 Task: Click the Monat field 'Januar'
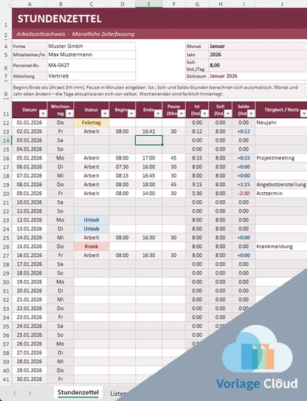[258, 47]
